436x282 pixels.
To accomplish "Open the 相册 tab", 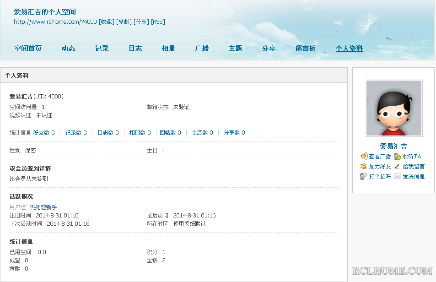I will [168, 49].
